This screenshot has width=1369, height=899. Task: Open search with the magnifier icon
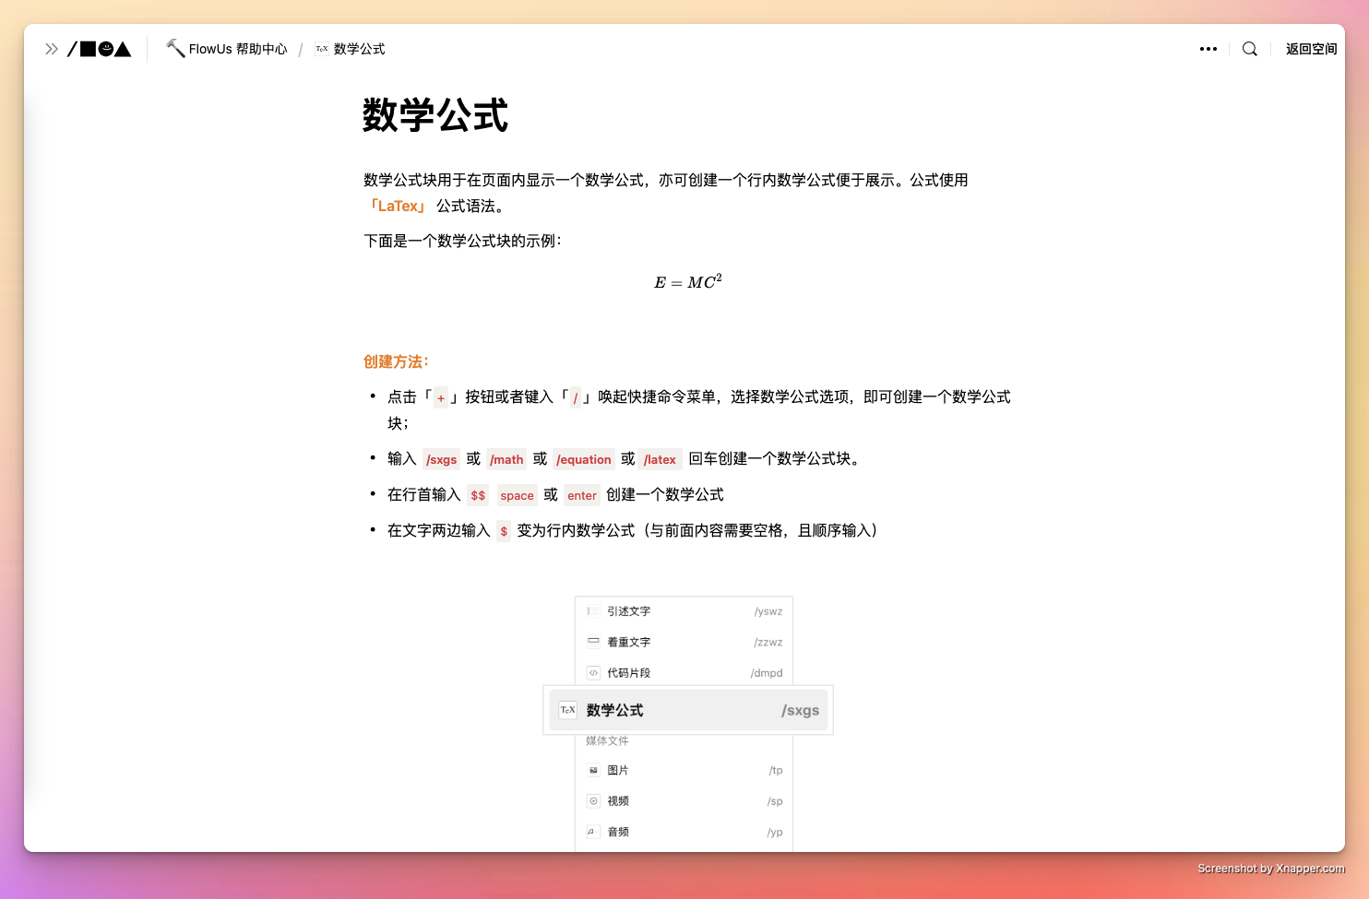1249,49
